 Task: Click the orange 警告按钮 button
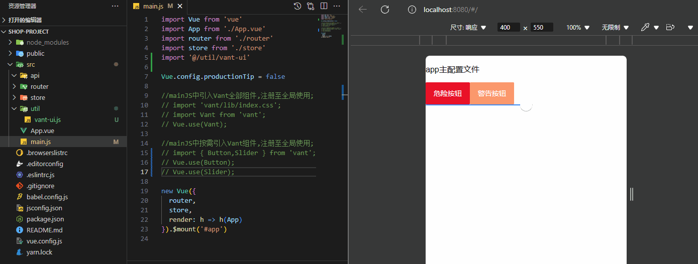tap(492, 93)
